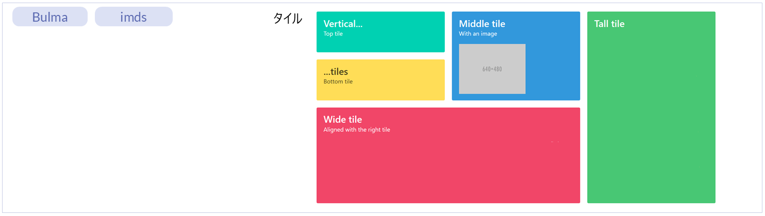Click the "Bottom tile" subtitle text
The image size is (765, 216).
click(338, 81)
